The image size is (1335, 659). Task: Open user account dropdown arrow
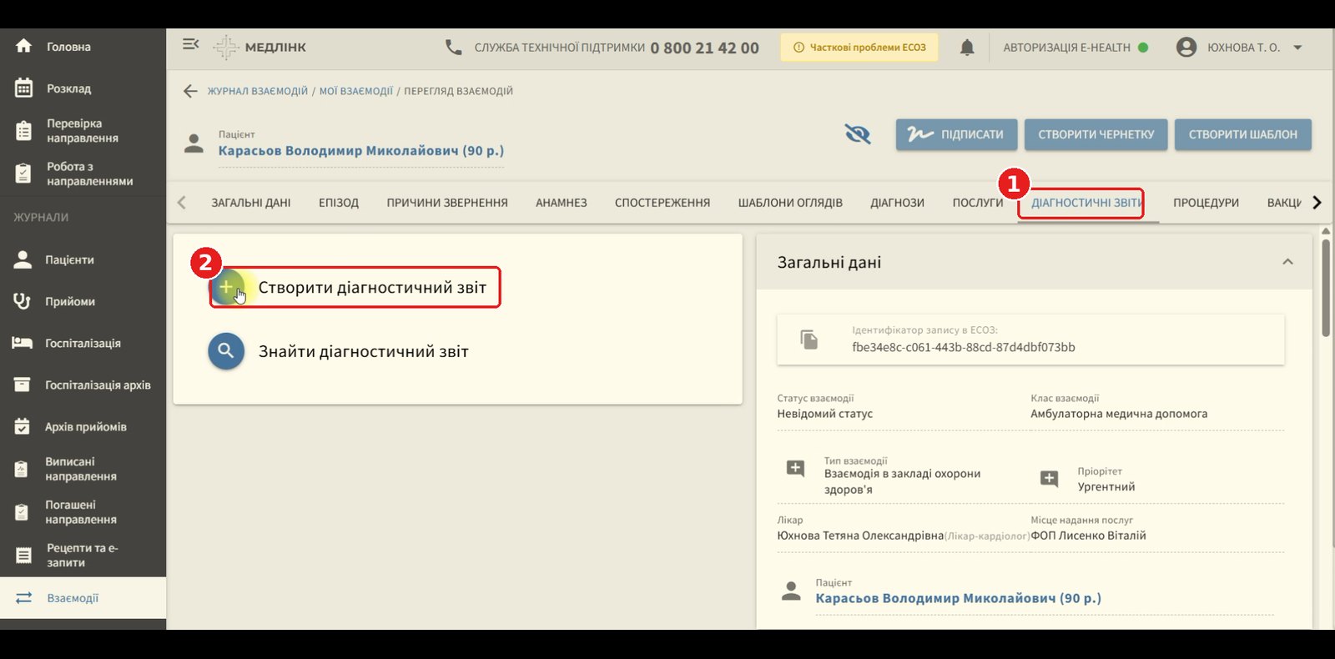click(1297, 48)
